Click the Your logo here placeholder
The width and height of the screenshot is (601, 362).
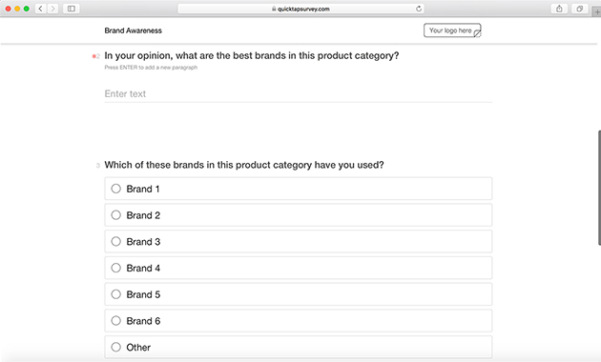tap(452, 30)
